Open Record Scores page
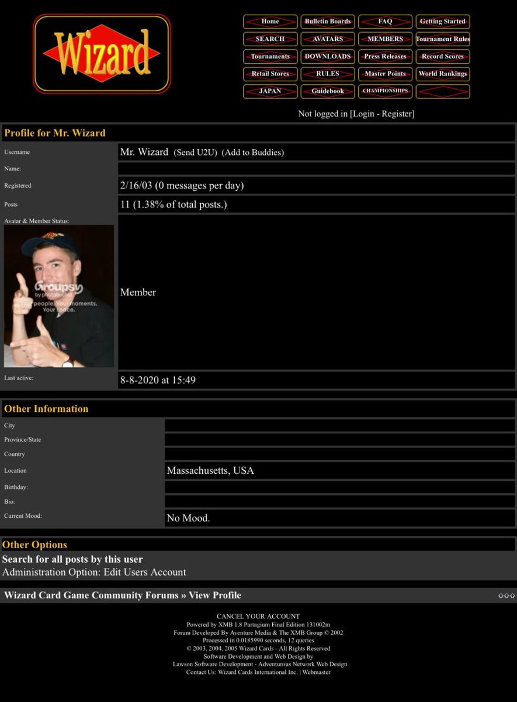517x702 pixels. [443, 57]
